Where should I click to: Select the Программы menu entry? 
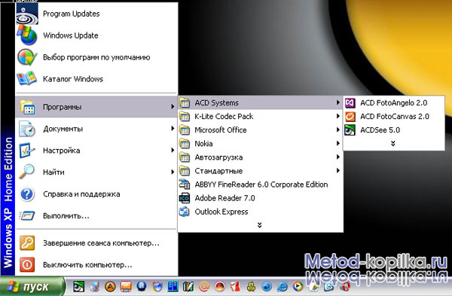point(96,107)
